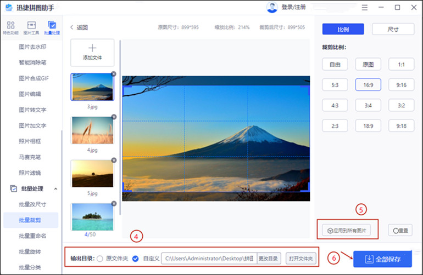Choose the 16:9 crop ratio
Viewport: 423px width, 275px height.
pos(368,85)
